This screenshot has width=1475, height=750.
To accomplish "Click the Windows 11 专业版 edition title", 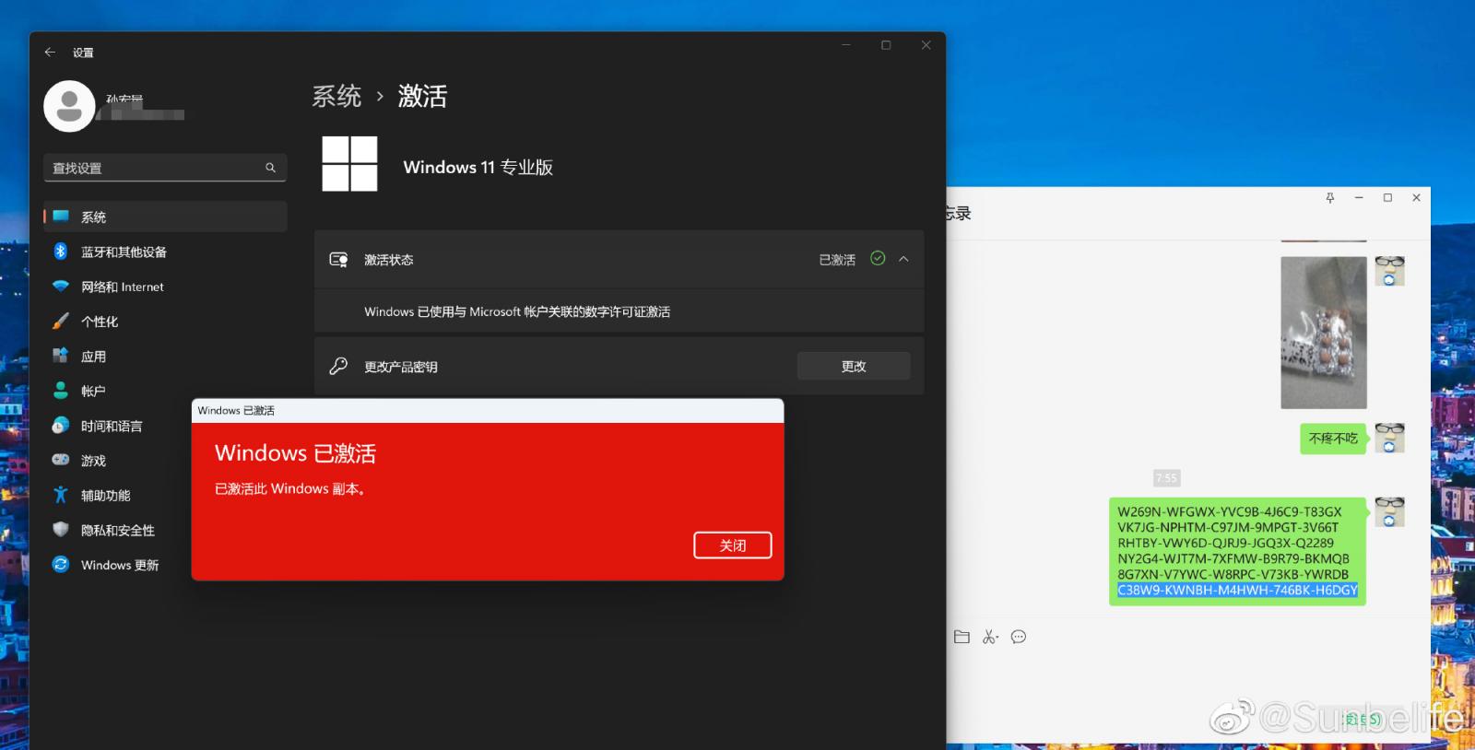I will pyautogui.click(x=478, y=167).
